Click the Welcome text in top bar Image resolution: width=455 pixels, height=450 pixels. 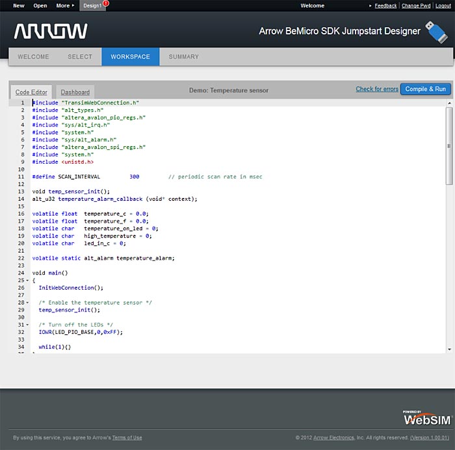point(312,5)
